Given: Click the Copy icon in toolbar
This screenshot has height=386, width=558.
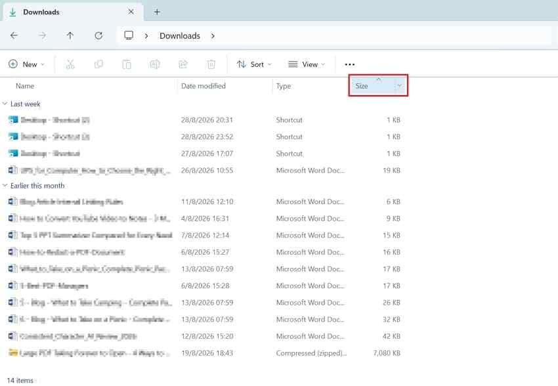Looking at the screenshot, I should click(98, 64).
